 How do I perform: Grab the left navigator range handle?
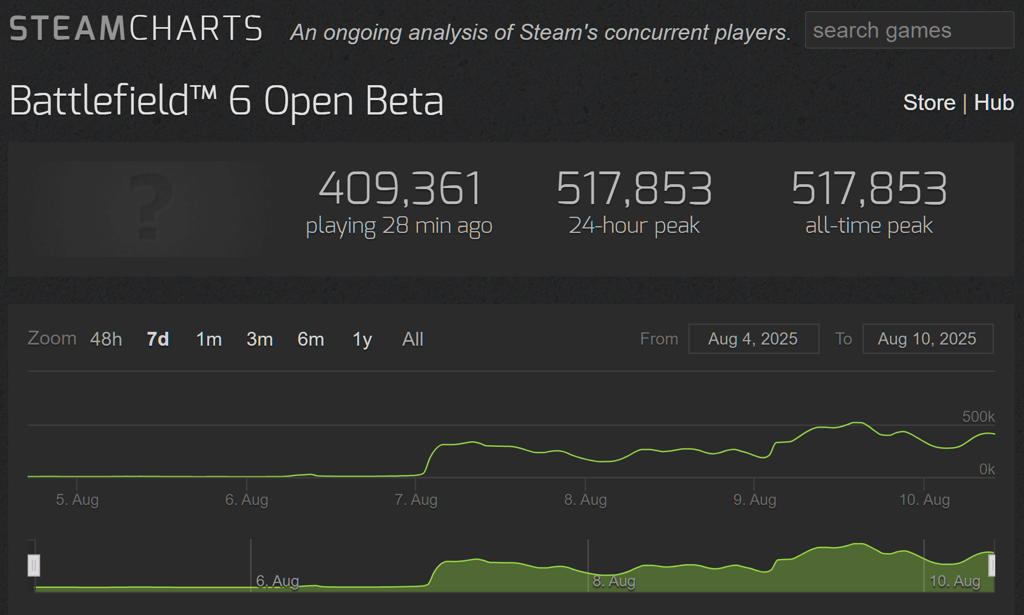(34, 566)
